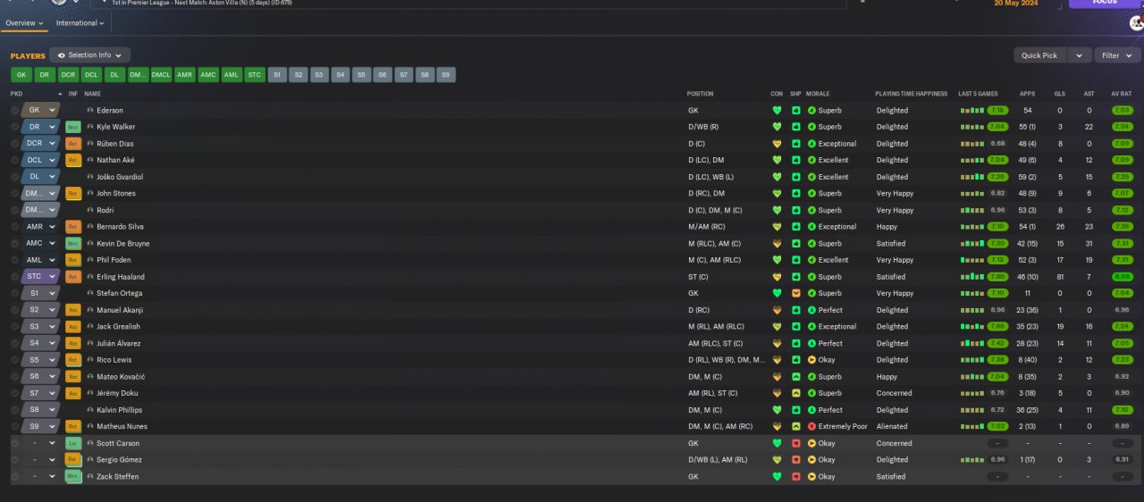Click Kevin De Bruyne's condition heart icon

777,244
